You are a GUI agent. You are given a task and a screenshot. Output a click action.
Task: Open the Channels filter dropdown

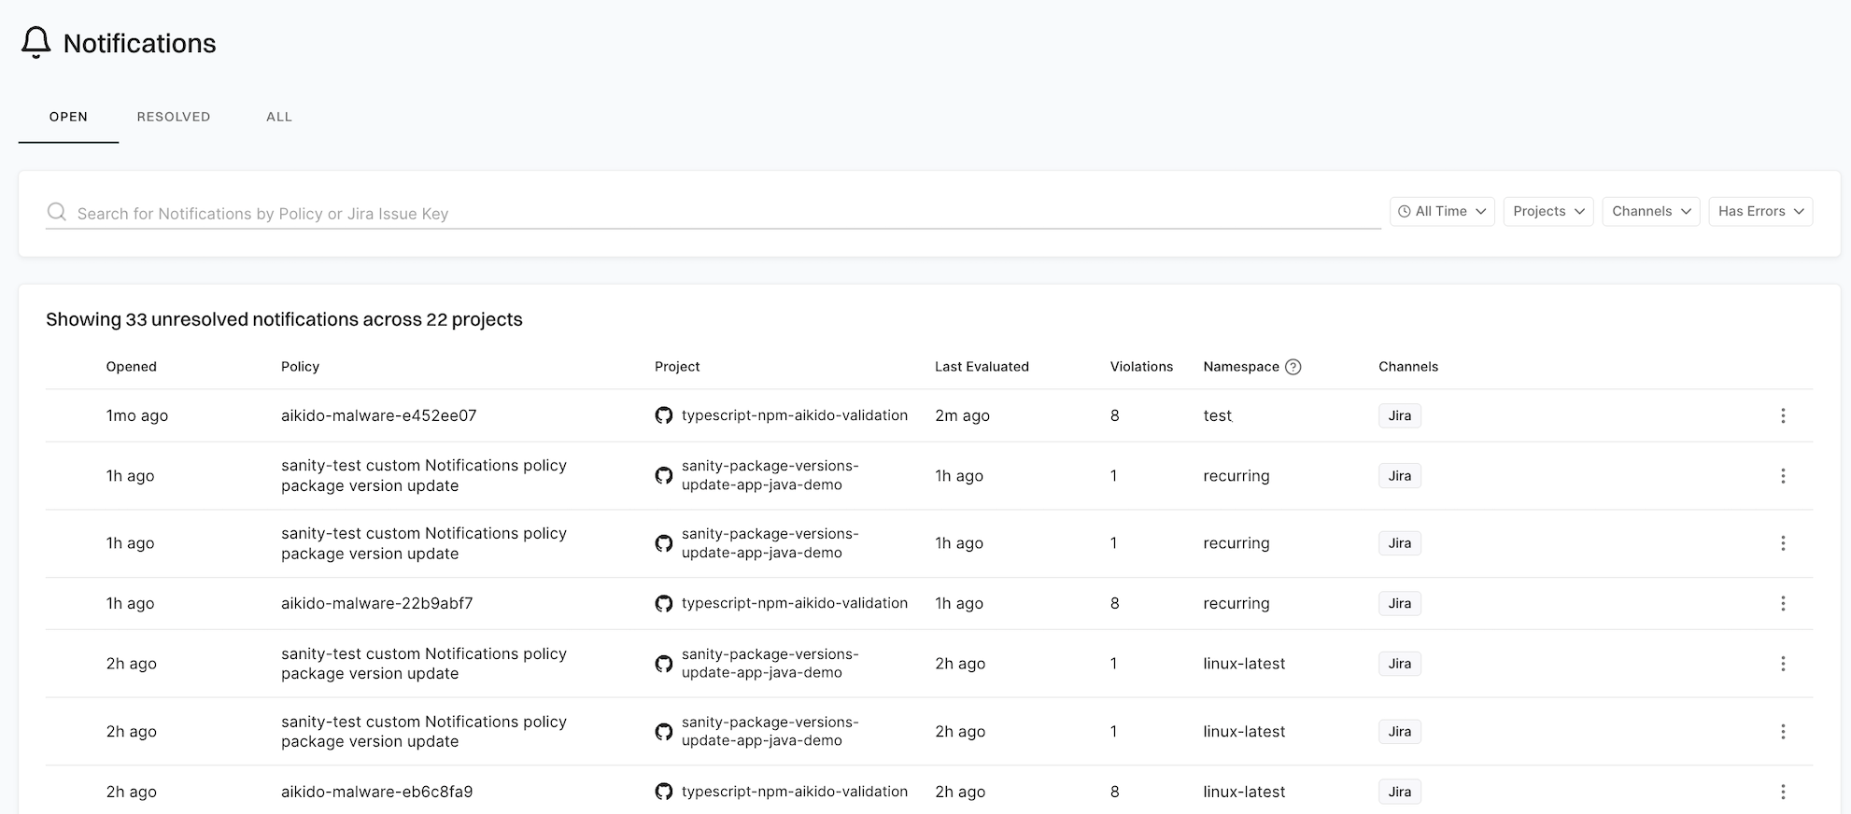1650,211
